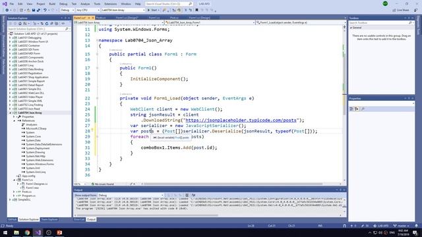Screen dimensions: 422x237
Task: Click the Undo arrow in the toolbar
Action: point(45,11)
